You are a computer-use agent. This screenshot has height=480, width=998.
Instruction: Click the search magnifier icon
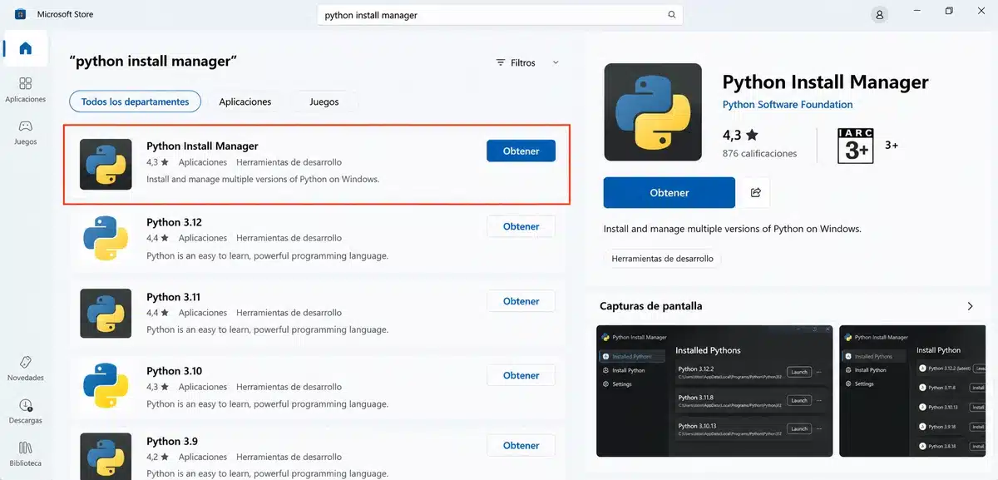pos(671,15)
